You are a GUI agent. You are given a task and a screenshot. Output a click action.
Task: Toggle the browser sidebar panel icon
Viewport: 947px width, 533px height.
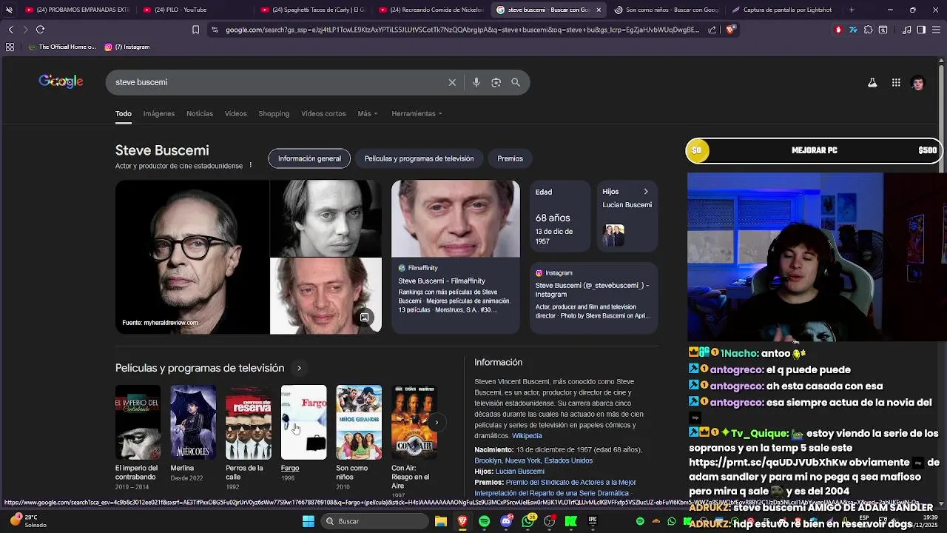coord(921,30)
